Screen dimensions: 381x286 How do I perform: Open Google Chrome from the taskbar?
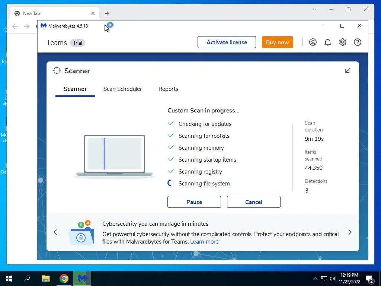tap(64, 279)
